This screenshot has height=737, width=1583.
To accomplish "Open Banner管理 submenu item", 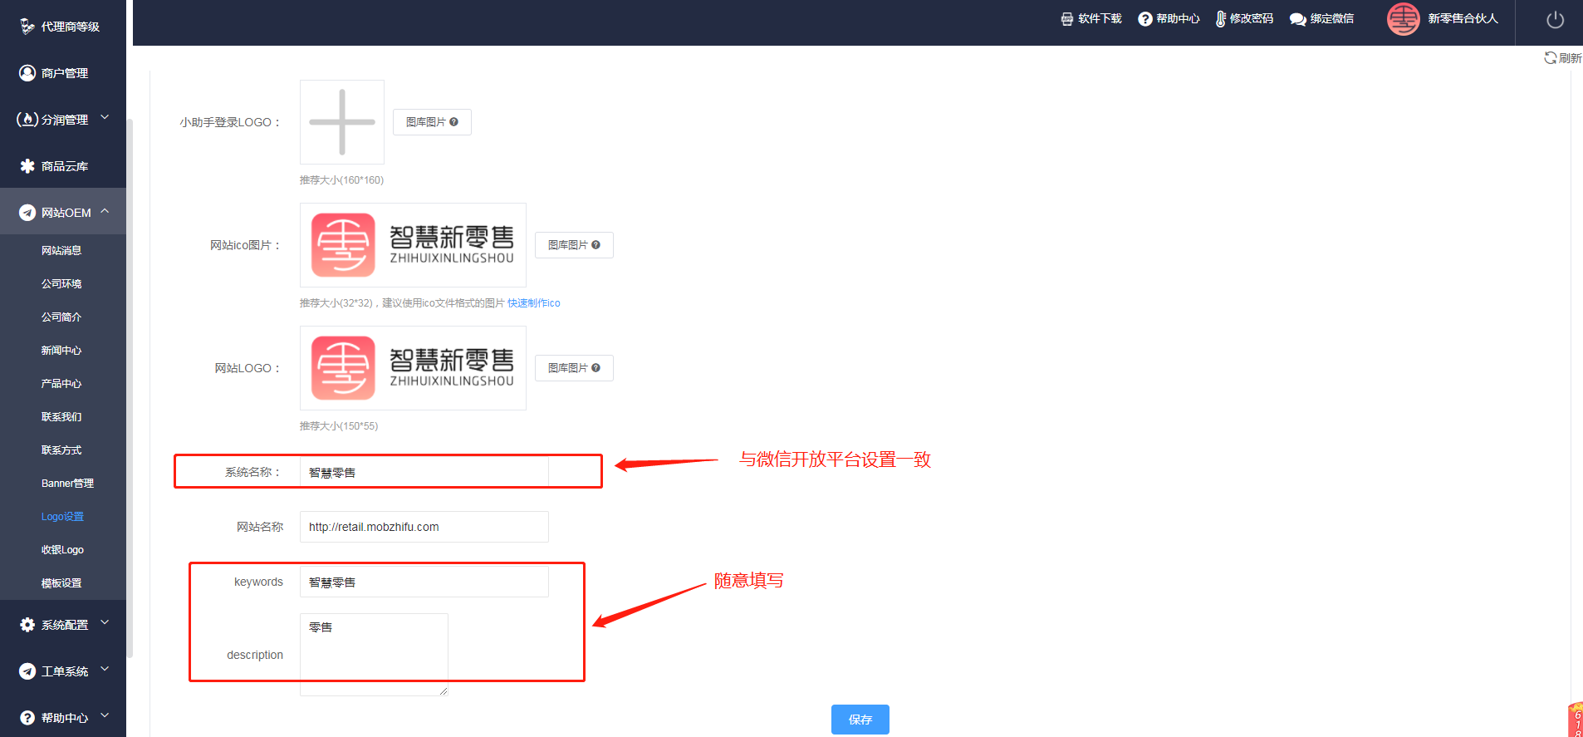I will point(67,484).
